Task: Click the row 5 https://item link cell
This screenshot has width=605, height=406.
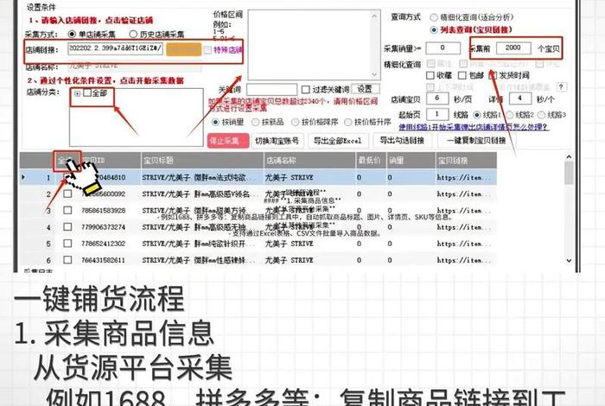Action: (x=466, y=244)
